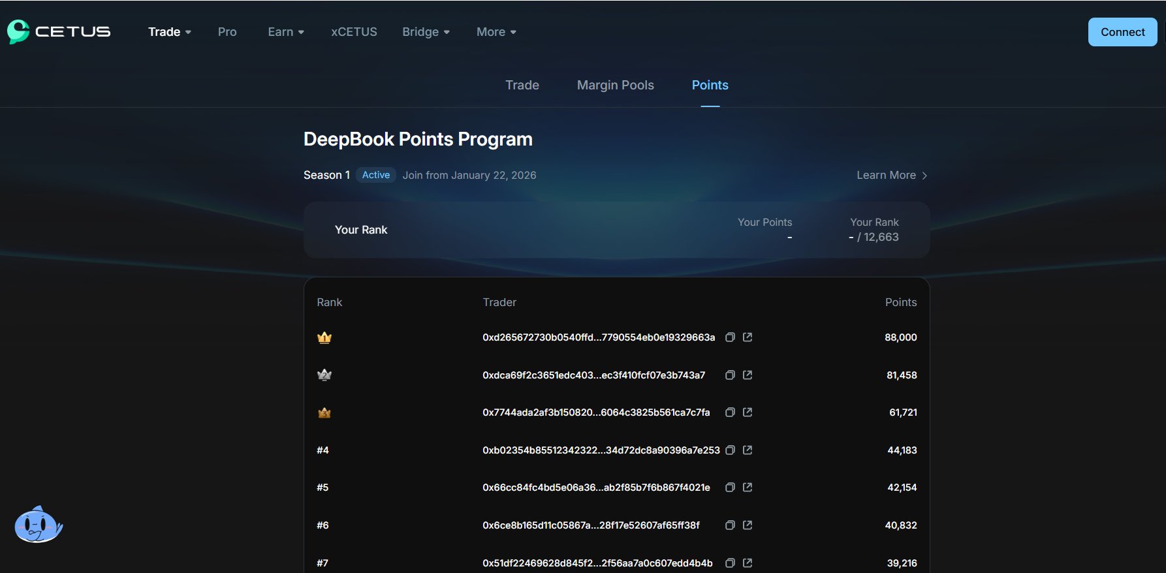Expand the Earn dropdown menu
The image size is (1166, 573).
coord(285,32)
